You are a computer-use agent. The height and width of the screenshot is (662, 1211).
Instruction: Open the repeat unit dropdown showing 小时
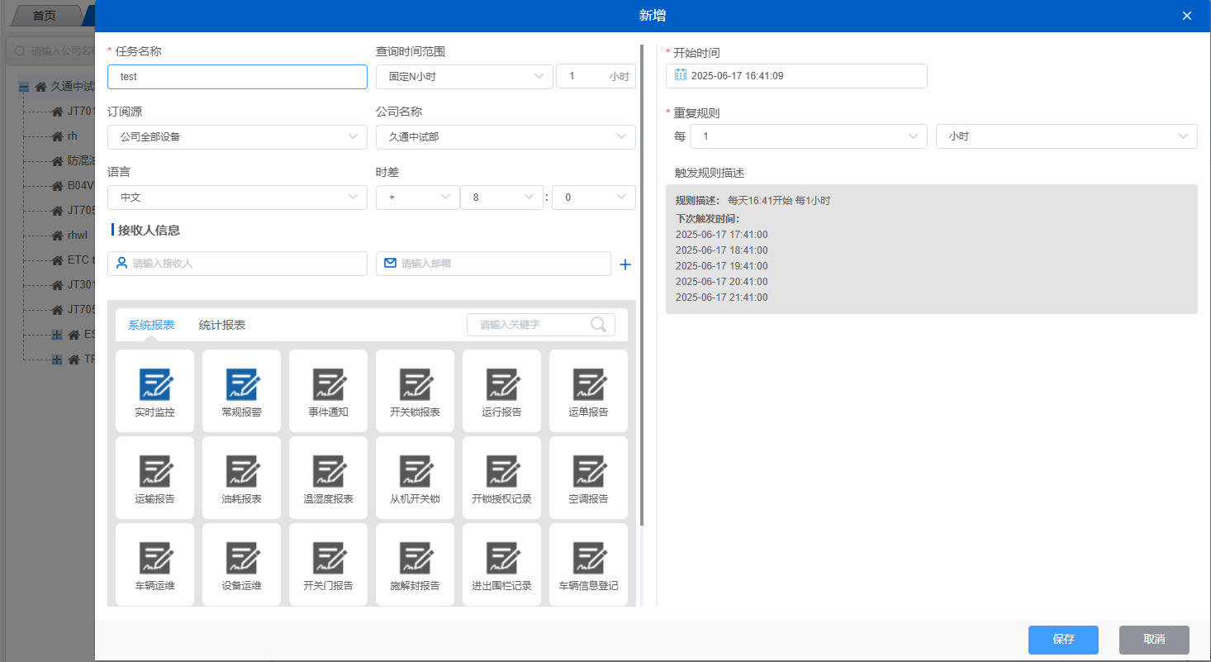1066,136
